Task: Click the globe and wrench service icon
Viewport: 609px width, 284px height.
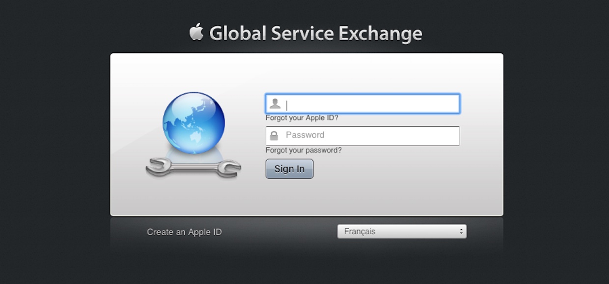Action: (x=194, y=135)
